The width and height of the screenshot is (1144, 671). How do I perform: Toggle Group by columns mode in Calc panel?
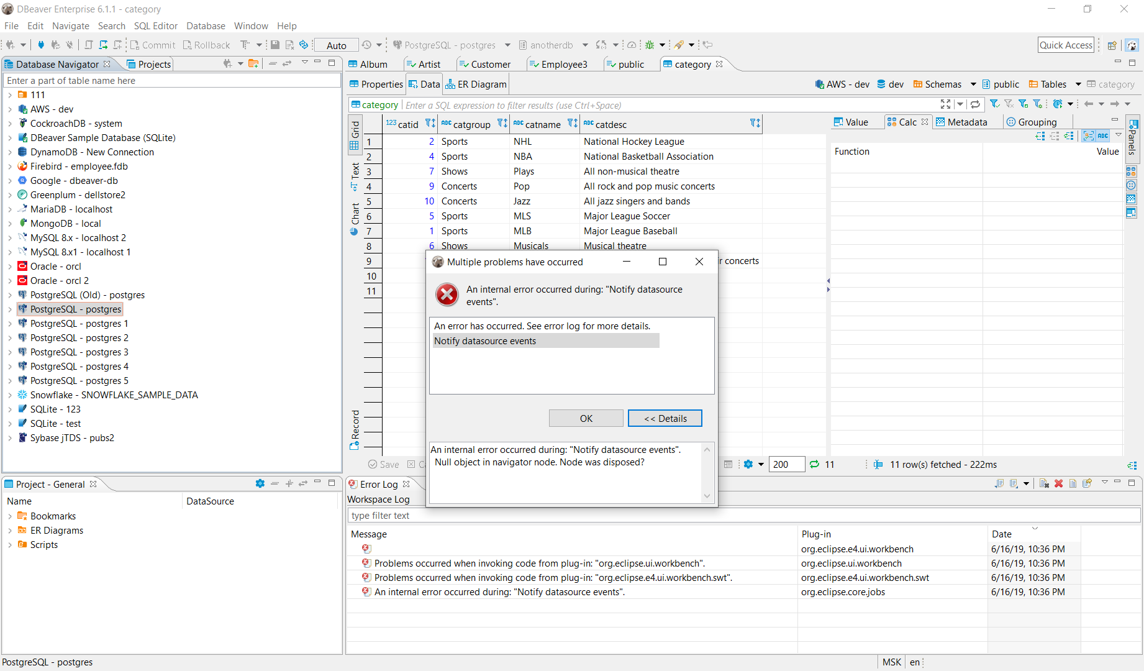[1088, 135]
